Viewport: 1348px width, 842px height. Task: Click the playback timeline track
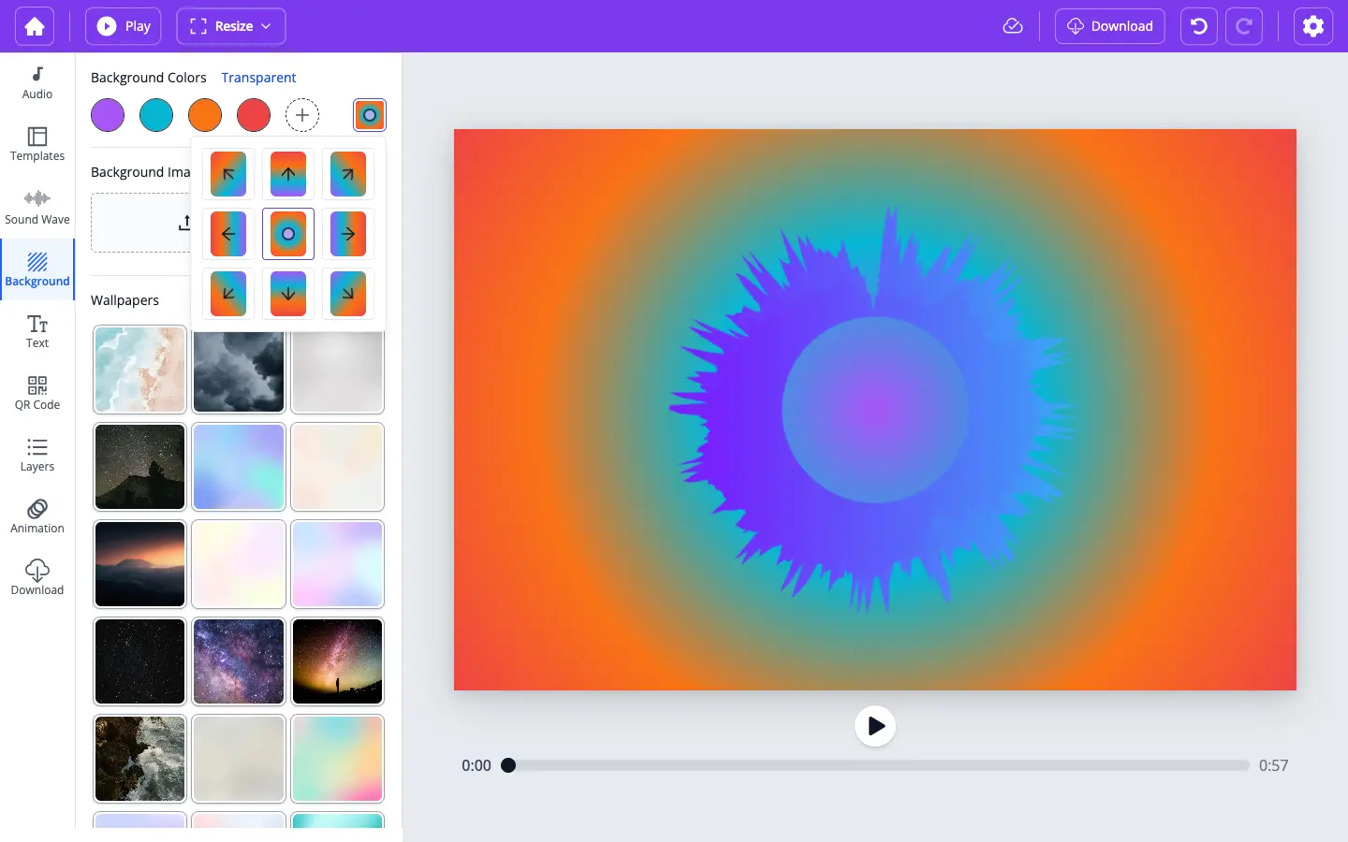pyautogui.click(x=879, y=765)
